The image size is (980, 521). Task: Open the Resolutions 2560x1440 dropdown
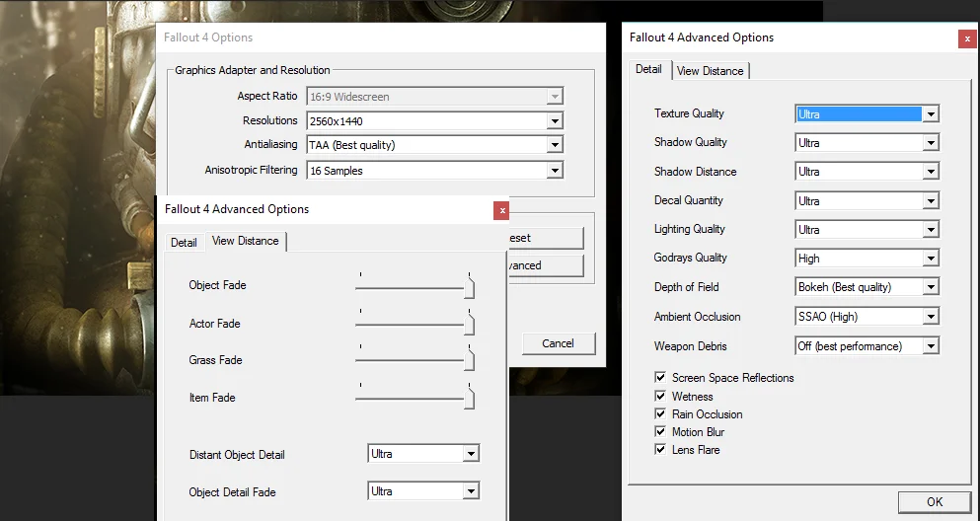pos(434,120)
